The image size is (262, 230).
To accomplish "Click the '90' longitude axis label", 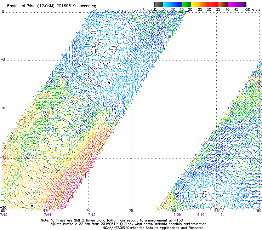I will (x=259, y=211).
